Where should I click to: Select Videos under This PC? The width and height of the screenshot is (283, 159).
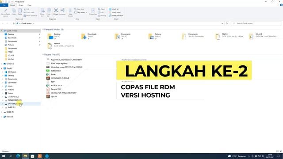pyautogui.click(x=10, y=93)
